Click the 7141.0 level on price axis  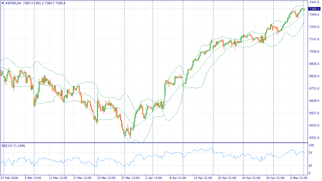(x=314, y=39)
